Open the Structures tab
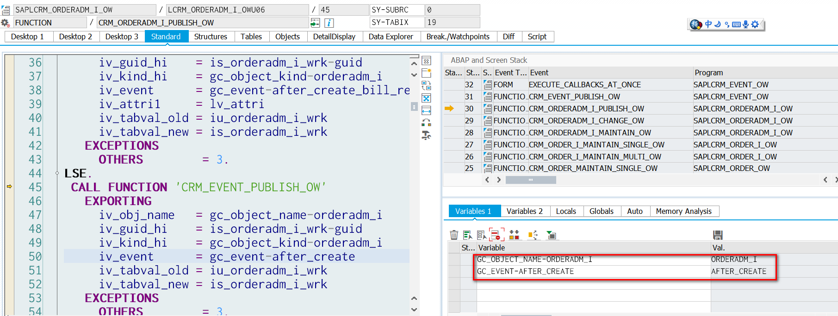 click(211, 36)
